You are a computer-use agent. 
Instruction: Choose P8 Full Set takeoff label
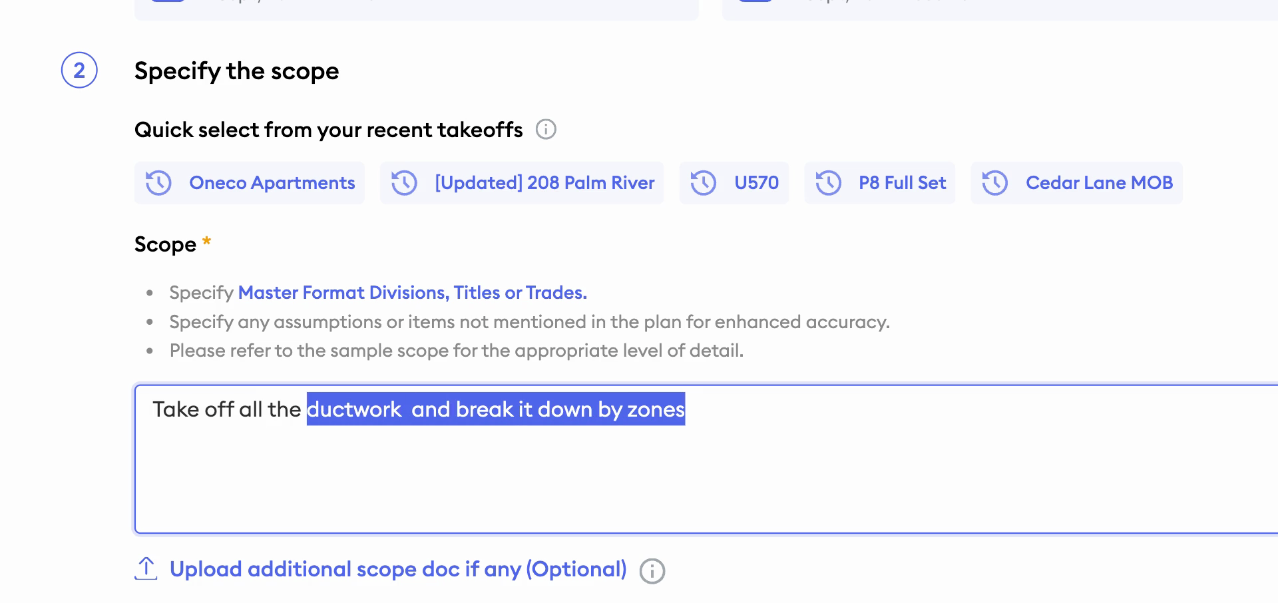tap(902, 183)
